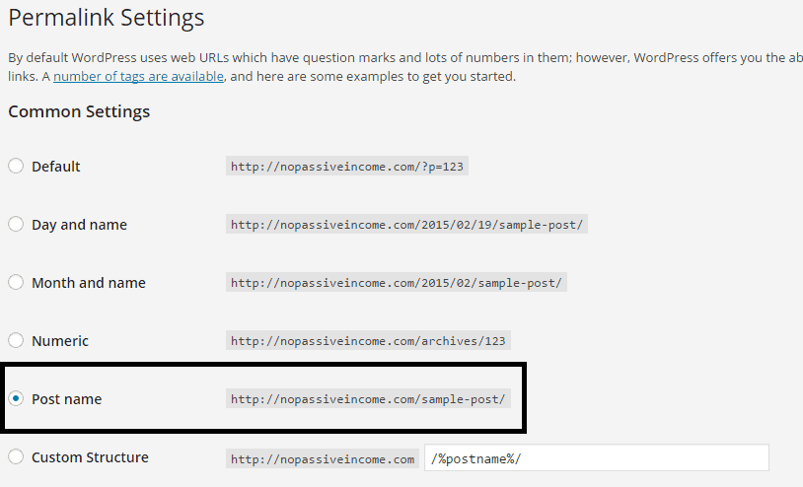Image resolution: width=803 pixels, height=487 pixels.
Task: Click the 2015/02/sample-post example URL
Action: click(396, 283)
